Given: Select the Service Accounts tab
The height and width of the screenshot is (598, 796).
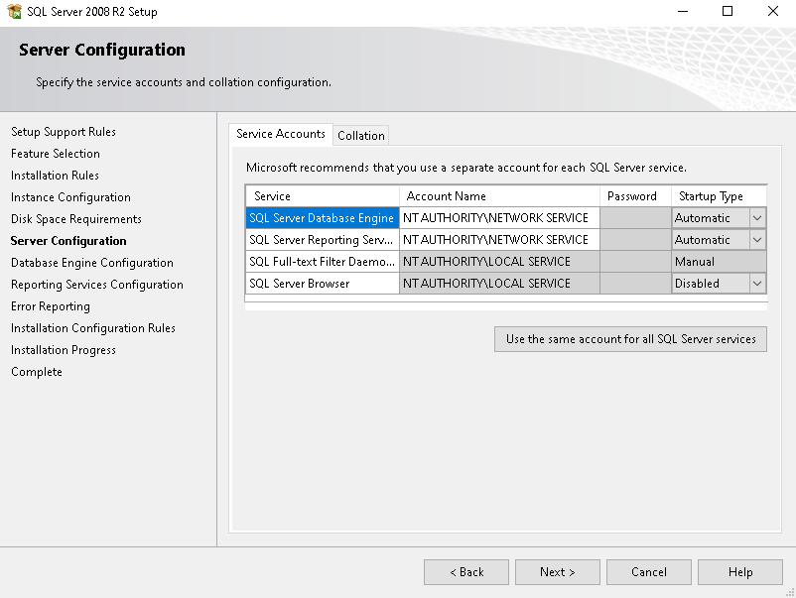Looking at the screenshot, I should 281,134.
